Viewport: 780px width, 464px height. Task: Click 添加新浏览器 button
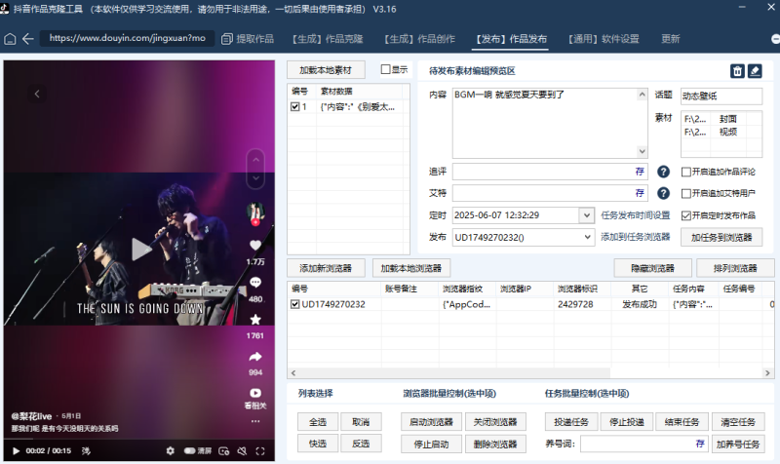click(x=326, y=268)
